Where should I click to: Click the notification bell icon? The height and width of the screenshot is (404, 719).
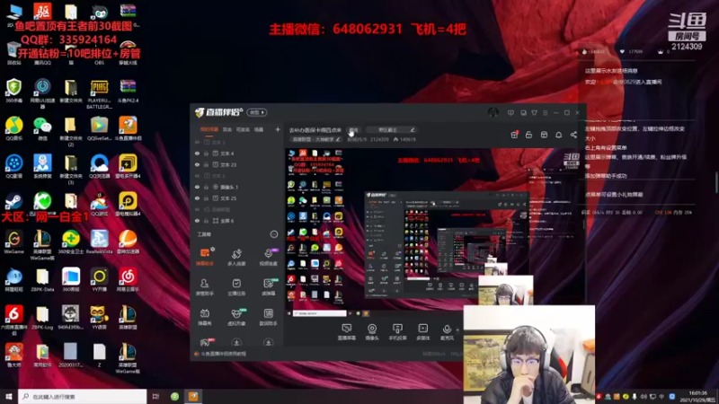pyautogui.click(x=558, y=135)
